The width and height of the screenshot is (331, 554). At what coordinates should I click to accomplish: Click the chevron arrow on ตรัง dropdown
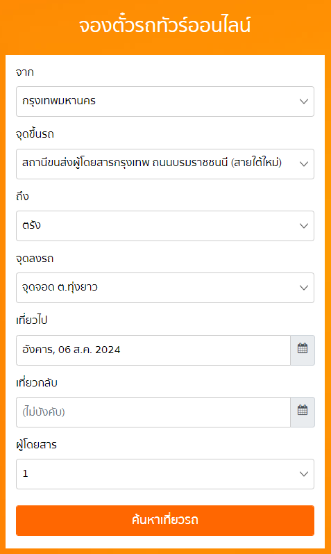(x=304, y=226)
